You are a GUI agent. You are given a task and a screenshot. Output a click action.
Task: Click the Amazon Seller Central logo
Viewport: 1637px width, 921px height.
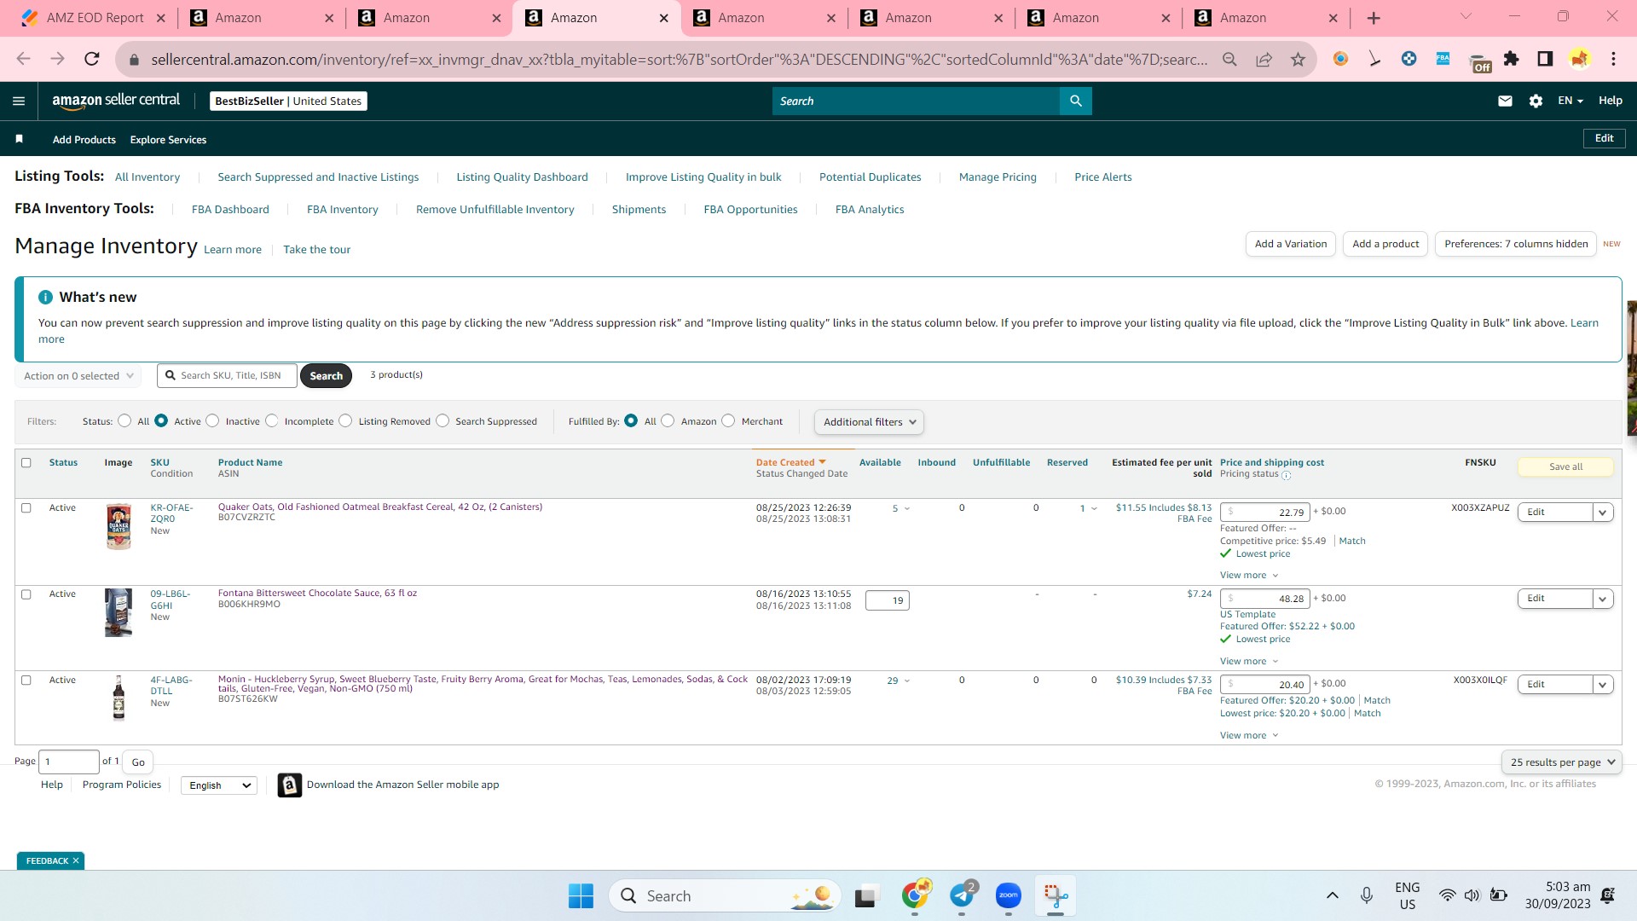pyautogui.click(x=116, y=101)
